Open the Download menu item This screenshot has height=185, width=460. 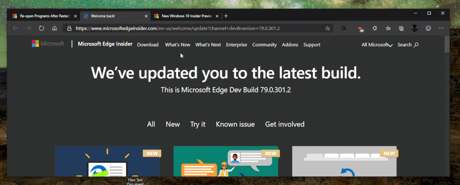148,45
